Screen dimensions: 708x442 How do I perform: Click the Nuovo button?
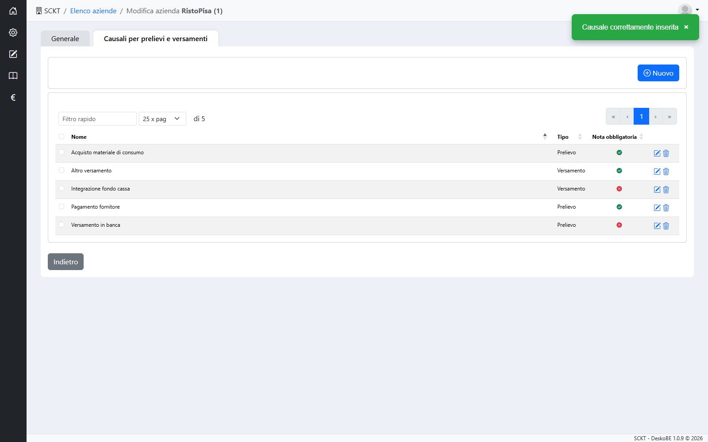point(658,73)
